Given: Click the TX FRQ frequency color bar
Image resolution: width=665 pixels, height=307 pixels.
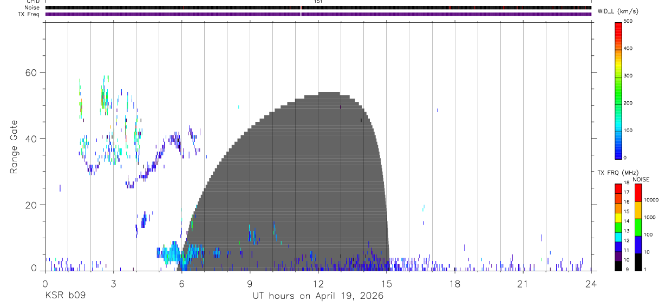Looking at the screenshot, I should 618,227.
